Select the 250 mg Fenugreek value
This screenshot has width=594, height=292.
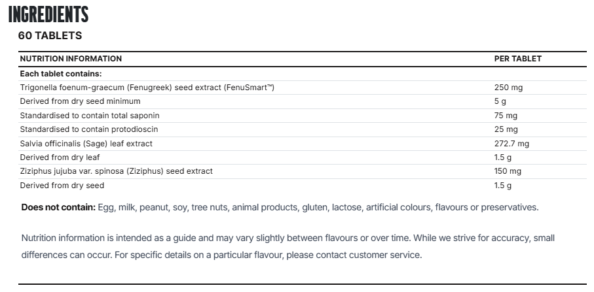(508, 88)
